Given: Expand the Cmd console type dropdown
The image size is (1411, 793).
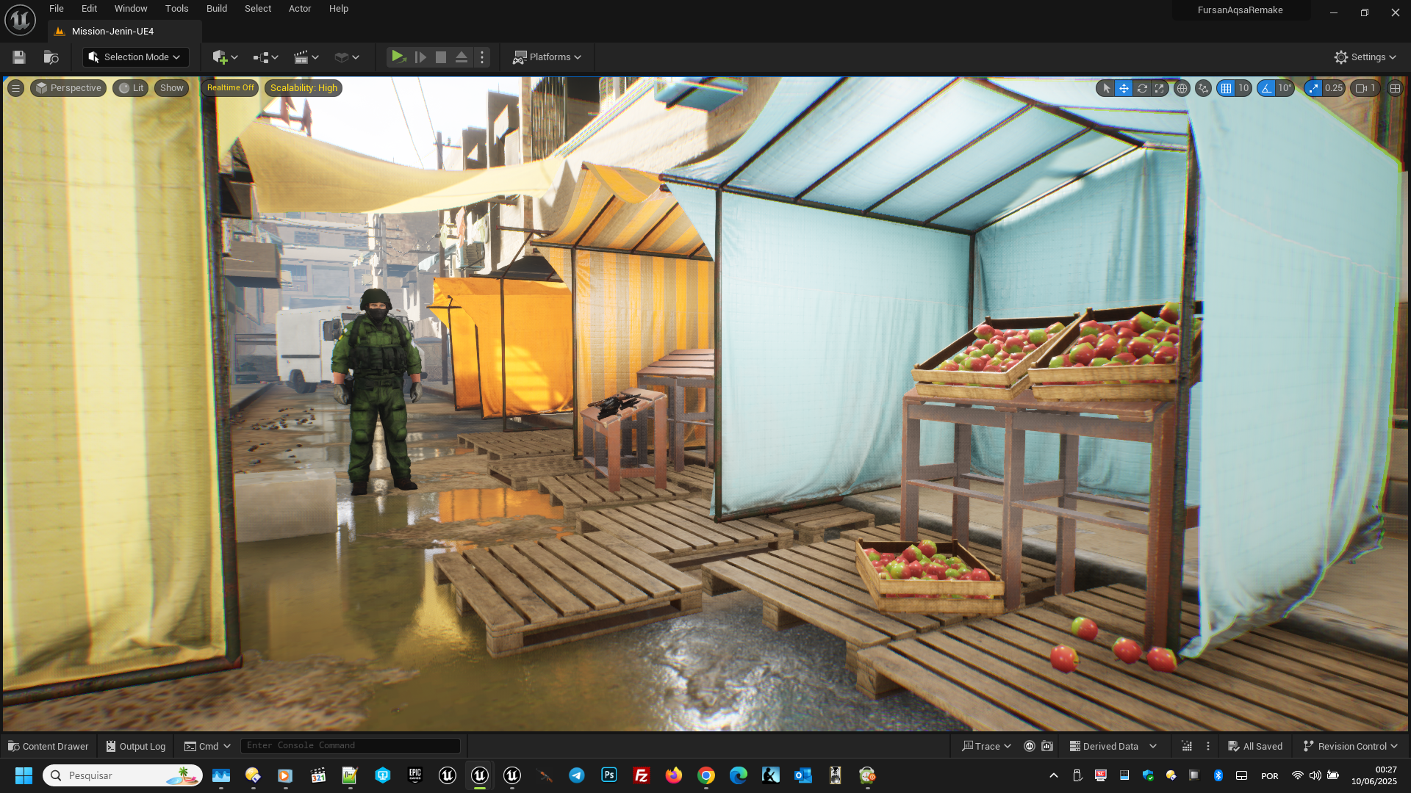Looking at the screenshot, I should click(x=207, y=746).
